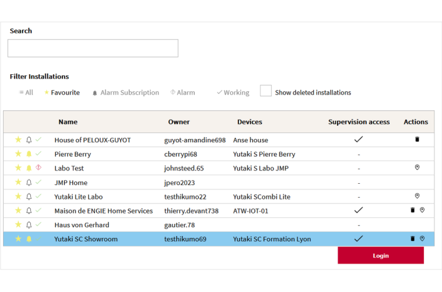Click into the Search input field
The image size is (442, 292).
(x=92, y=48)
